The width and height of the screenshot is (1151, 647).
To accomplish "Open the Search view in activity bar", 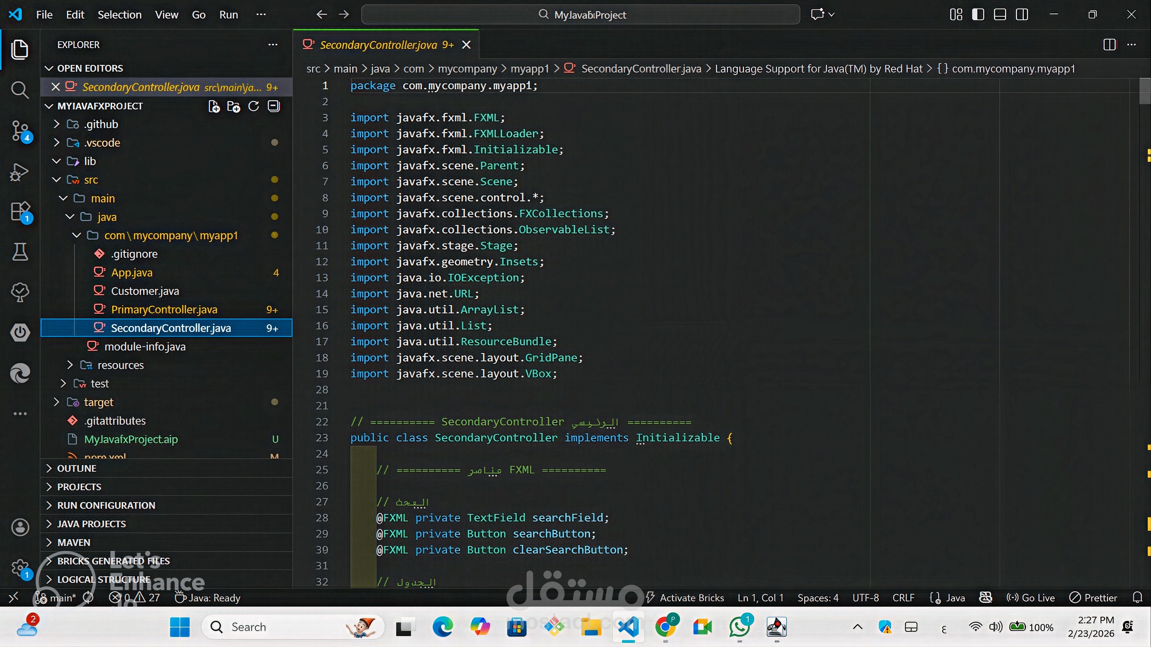I will pyautogui.click(x=20, y=90).
